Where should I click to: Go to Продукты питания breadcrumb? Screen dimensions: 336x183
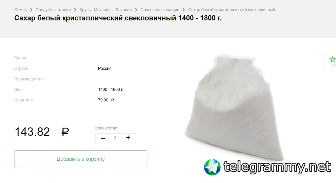click(53, 10)
